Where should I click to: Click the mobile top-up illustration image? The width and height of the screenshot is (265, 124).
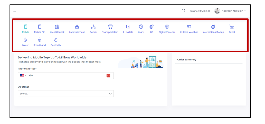(x=141, y=62)
